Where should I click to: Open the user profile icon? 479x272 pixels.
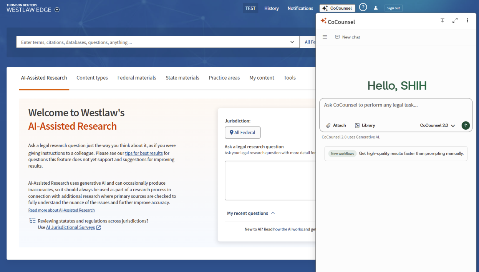pyautogui.click(x=376, y=8)
